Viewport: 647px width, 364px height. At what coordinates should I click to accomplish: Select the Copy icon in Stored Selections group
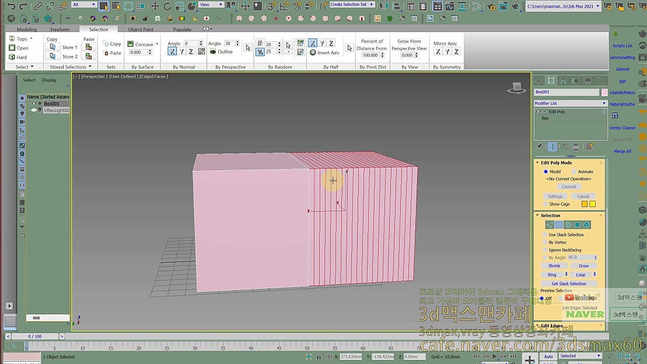(53, 47)
